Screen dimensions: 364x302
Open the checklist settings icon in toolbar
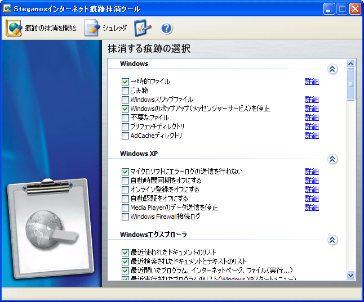coord(143,28)
